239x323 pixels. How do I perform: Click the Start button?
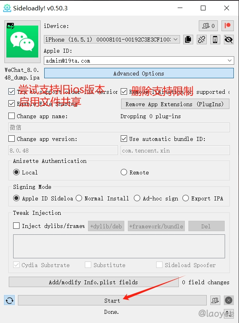pos(112,300)
